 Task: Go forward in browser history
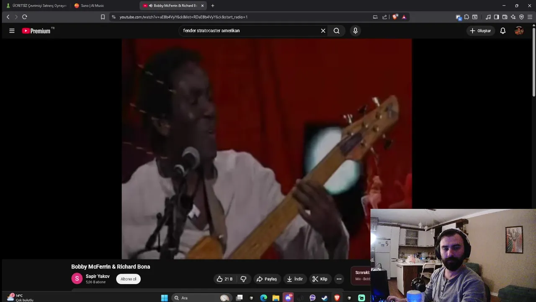click(16, 17)
